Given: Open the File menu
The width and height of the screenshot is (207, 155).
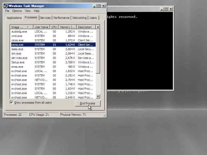Looking at the screenshot, I should coord(7,11).
